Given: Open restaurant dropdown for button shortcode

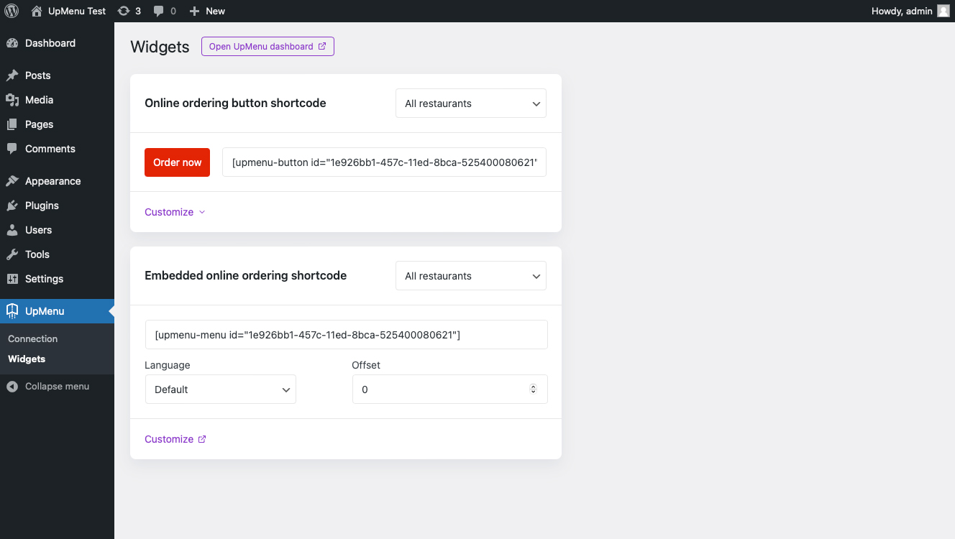Looking at the screenshot, I should (471, 103).
